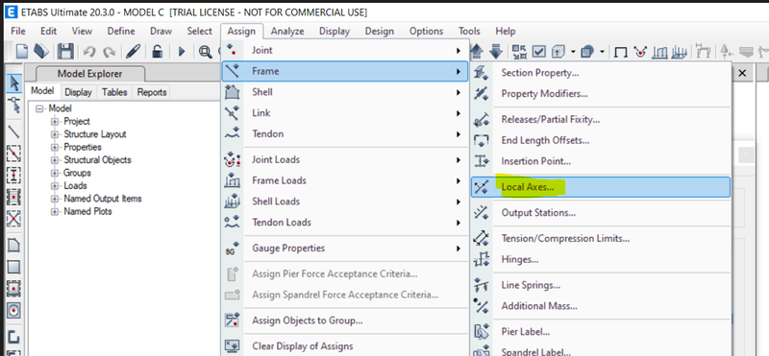
Task: Open the Display menu
Action: point(335,31)
